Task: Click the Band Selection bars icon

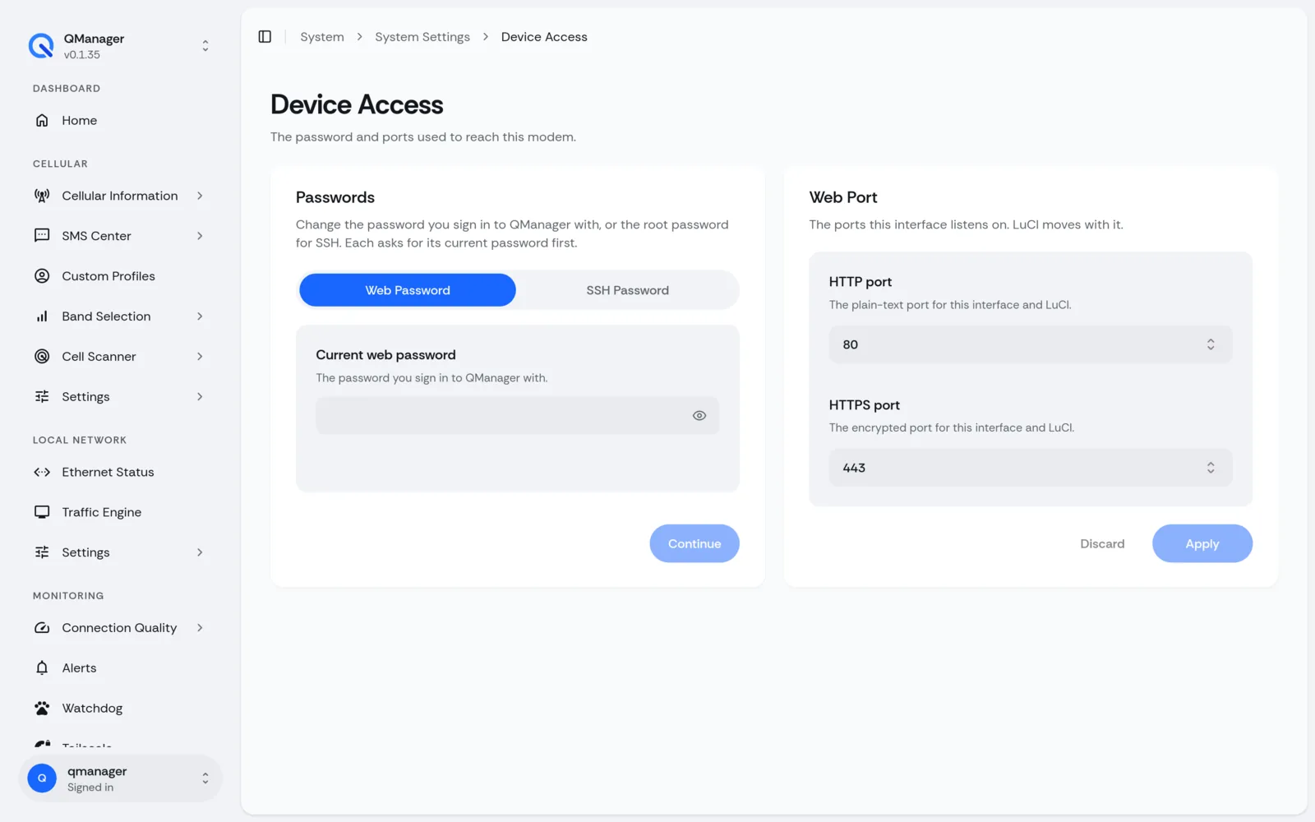Action: coord(42,316)
